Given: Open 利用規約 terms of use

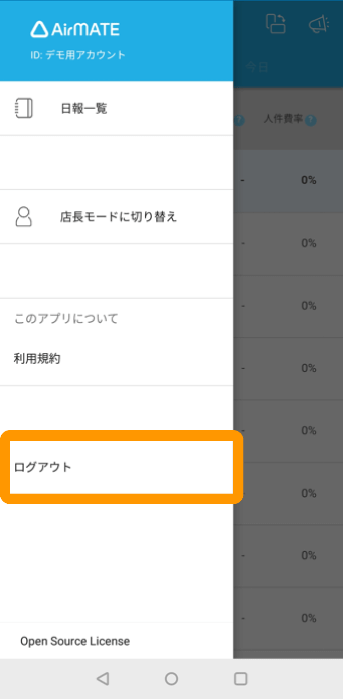Looking at the screenshot, I should [x=37, y=359].
